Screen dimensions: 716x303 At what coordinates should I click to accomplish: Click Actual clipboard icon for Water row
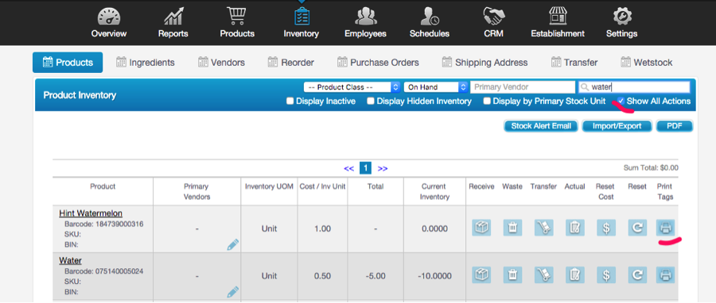575,274
